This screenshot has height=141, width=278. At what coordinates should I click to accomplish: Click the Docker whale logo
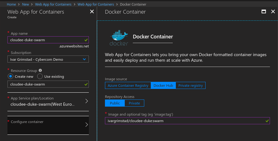(x=119, y=38)
